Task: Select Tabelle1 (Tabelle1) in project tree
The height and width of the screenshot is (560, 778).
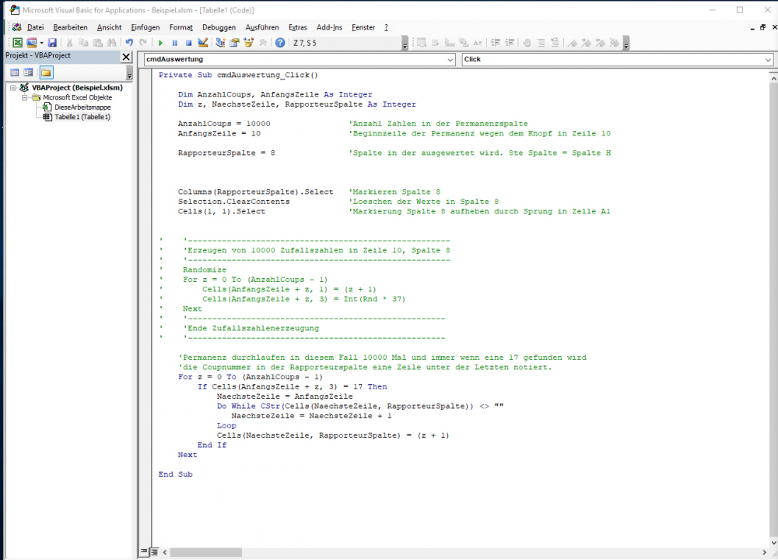Action: (82, 118)
